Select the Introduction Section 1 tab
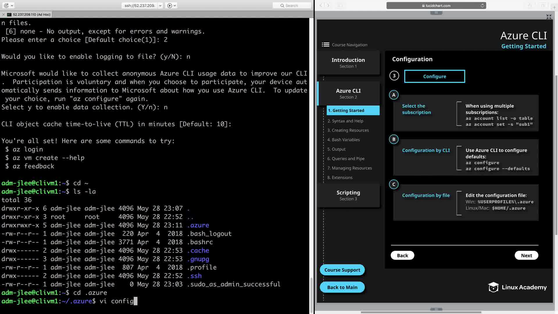558x314 pixels. (x=348, y=63)
